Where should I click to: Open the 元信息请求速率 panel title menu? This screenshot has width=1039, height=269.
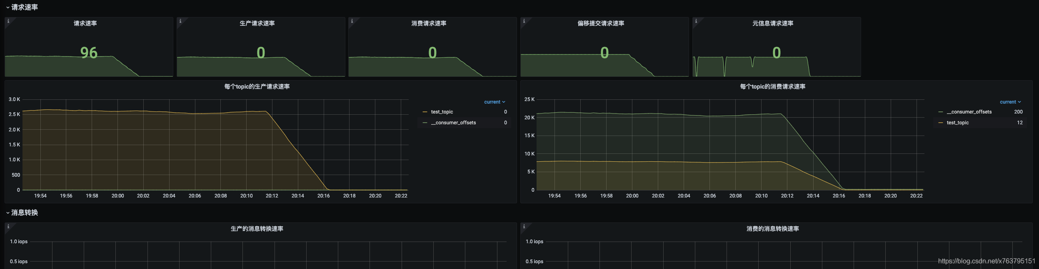pyautogui.click(x=773, y=23)
